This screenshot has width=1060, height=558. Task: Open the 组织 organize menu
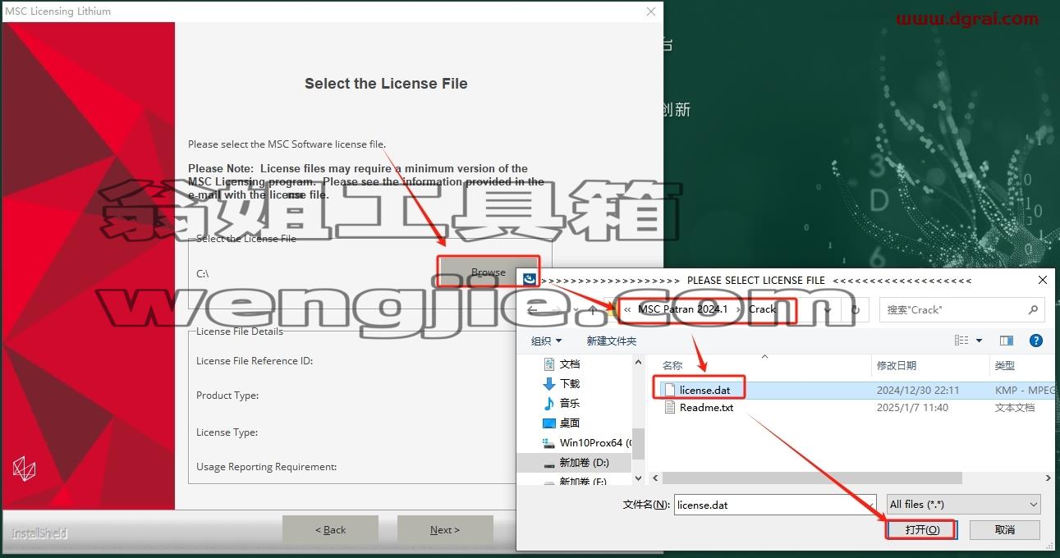click(x=546, y=341)
